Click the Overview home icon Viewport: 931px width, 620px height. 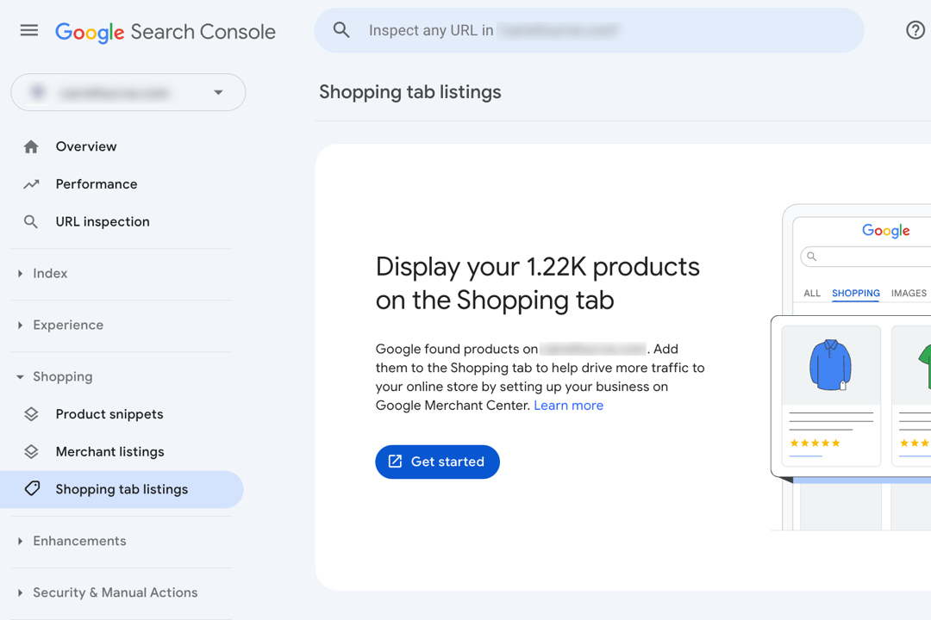(x=32, y=147)
